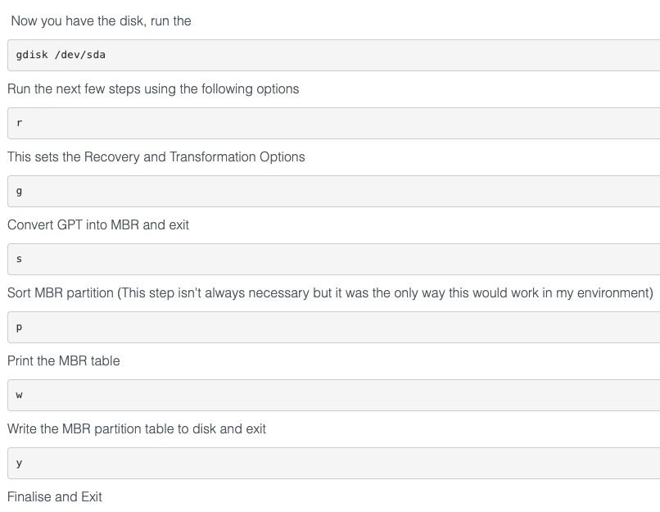Image resolution: width=660 pixels, height=512 pixels.
Task: Click the 'Finalise and Exit' text
Action: click(55, 496)
